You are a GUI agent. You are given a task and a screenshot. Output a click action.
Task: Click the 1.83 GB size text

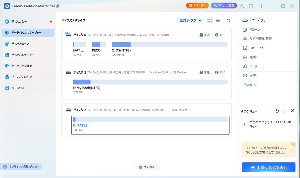78,130
